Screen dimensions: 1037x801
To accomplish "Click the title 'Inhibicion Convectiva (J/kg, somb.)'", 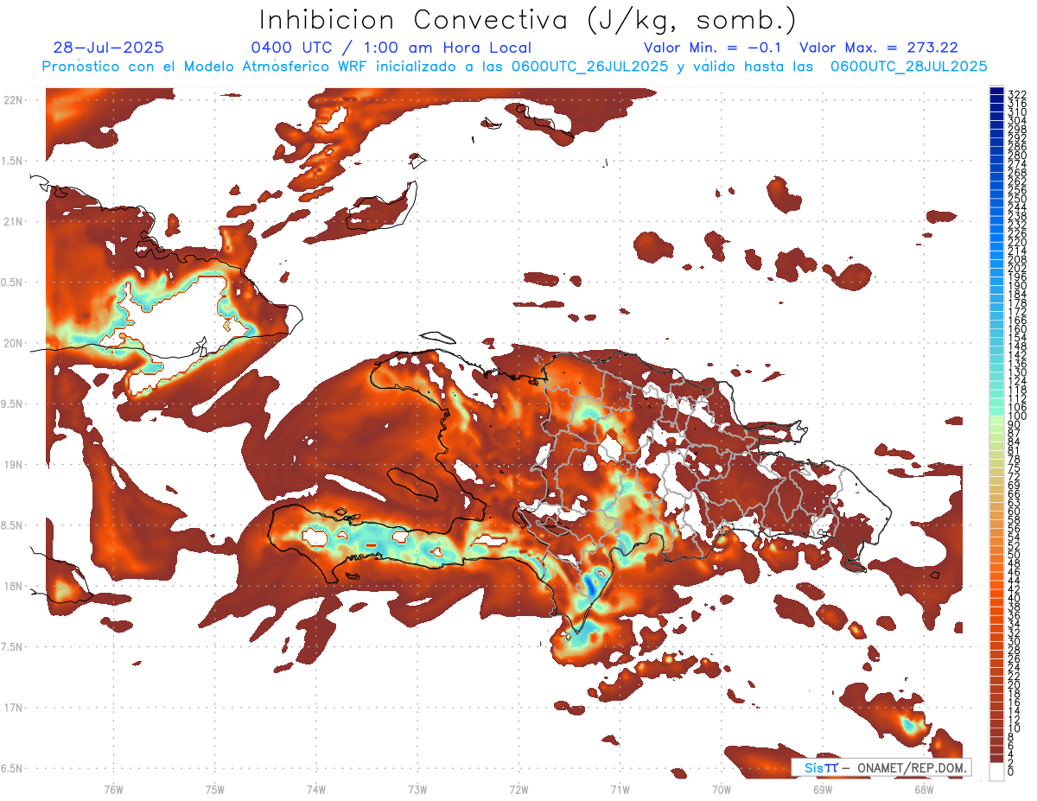I will (x=527, y=20).
